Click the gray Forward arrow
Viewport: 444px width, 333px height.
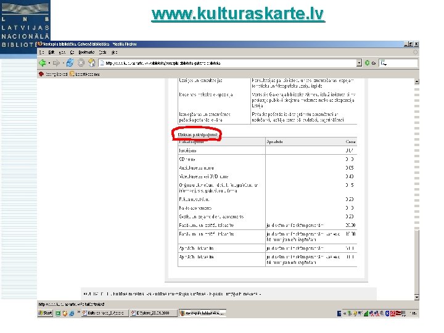pos(56,63)
